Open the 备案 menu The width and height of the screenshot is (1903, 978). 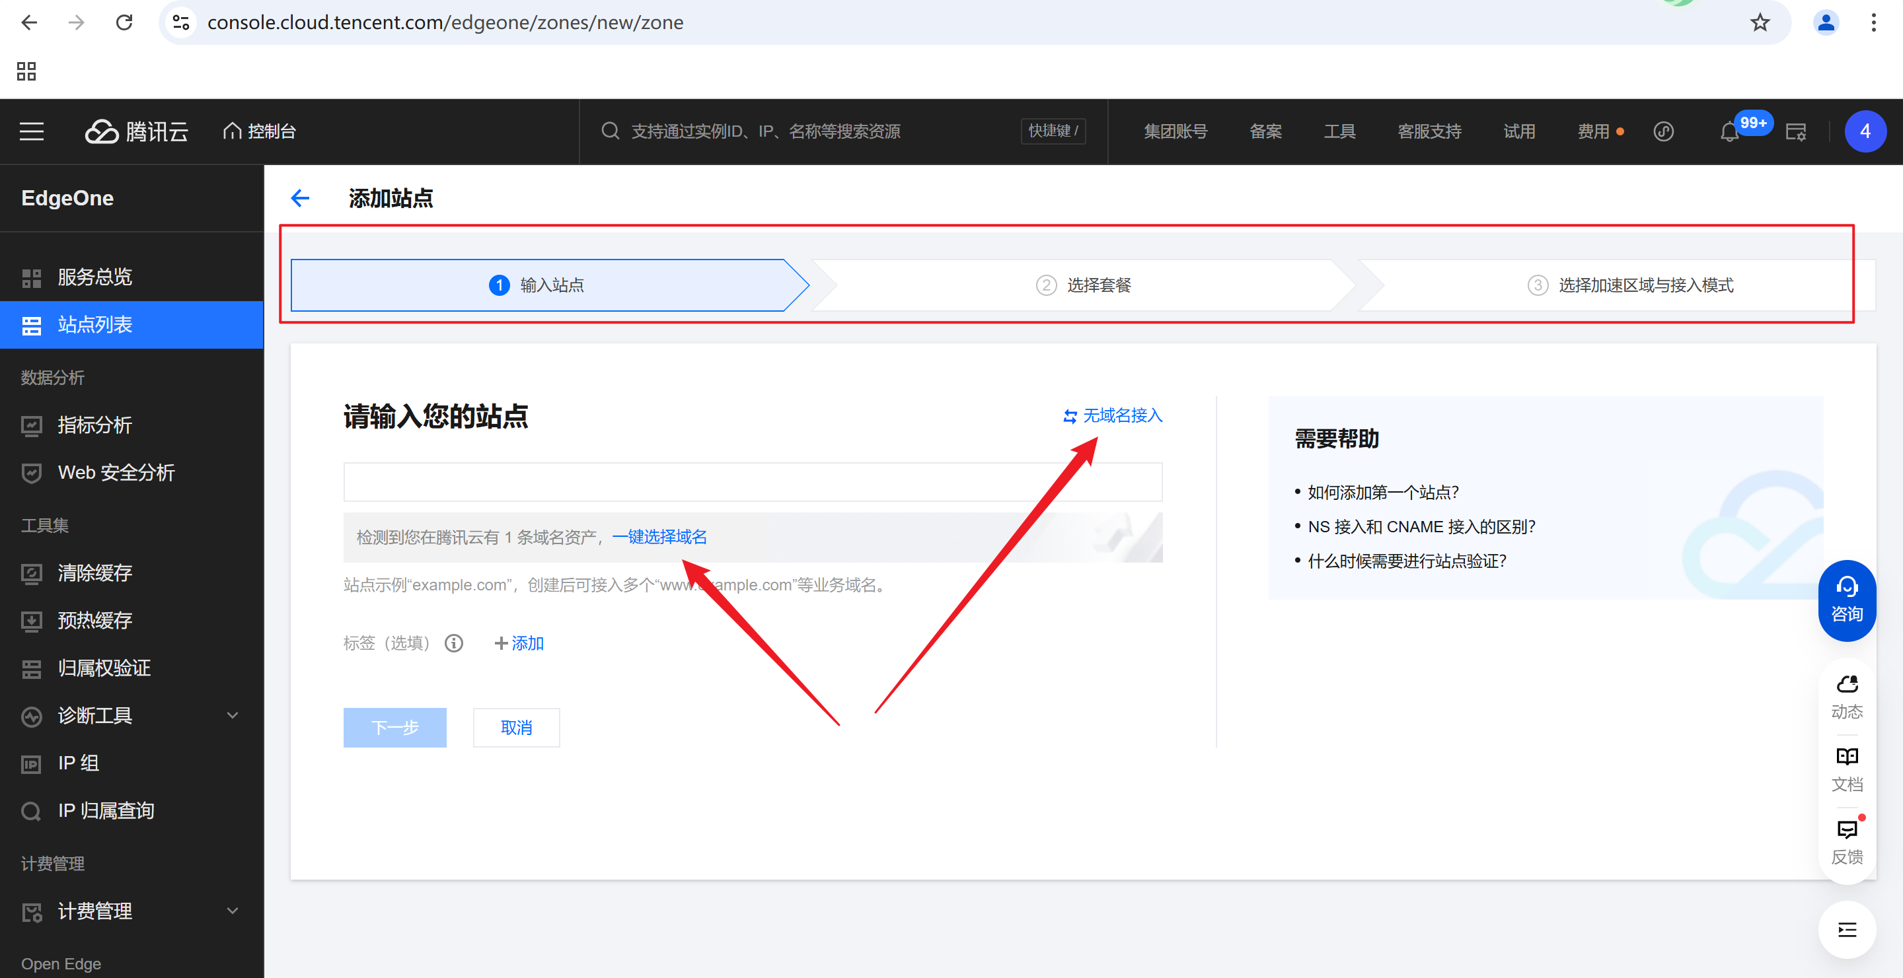[1265, 131]
